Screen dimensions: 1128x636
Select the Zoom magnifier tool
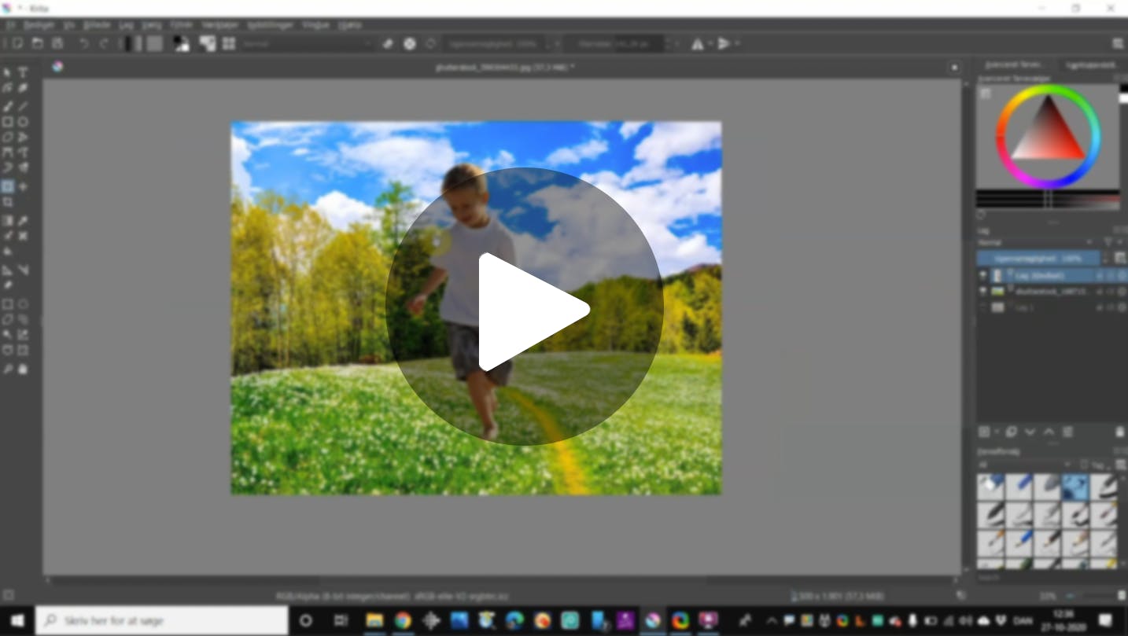pos(8,369)
